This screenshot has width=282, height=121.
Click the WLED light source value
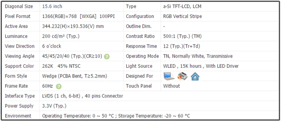tap(201, 66)
